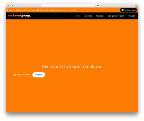Minimize window with the yellow button
The width and height of the screenshot is (144, 121).
point(10,5)
